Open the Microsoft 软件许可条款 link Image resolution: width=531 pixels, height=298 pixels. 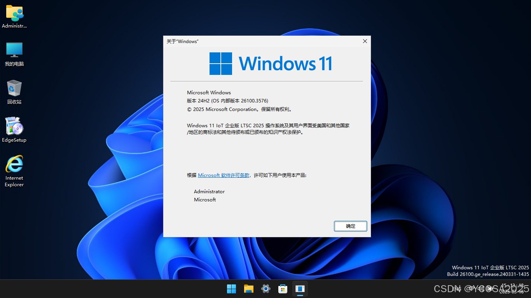(x=224, y=175)
